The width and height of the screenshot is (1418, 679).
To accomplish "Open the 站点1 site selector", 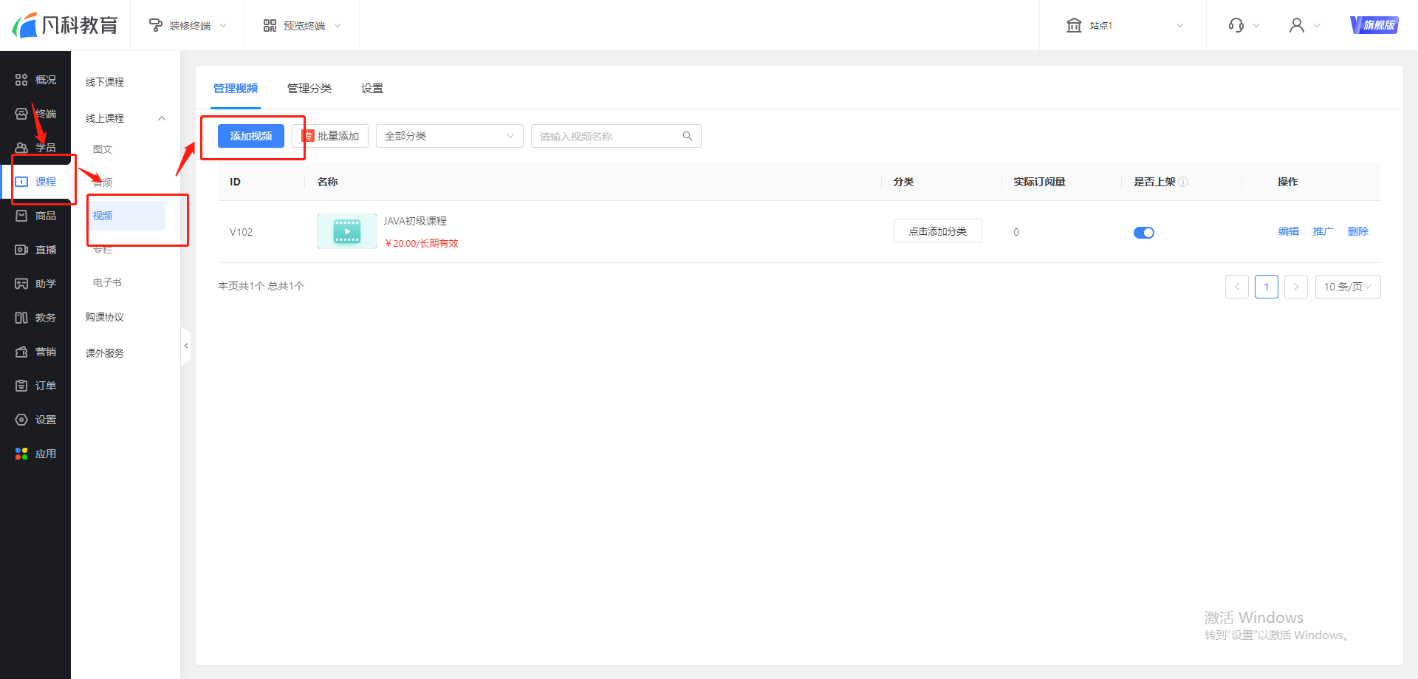I will click(x=1124, y=25).
